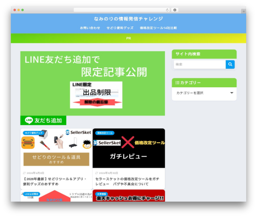Image resolution: width=257 pixels, height=217 pixels.
Task: Click the site title なみのりの情報発信チャレンジ
Action: tap(128, 18)
